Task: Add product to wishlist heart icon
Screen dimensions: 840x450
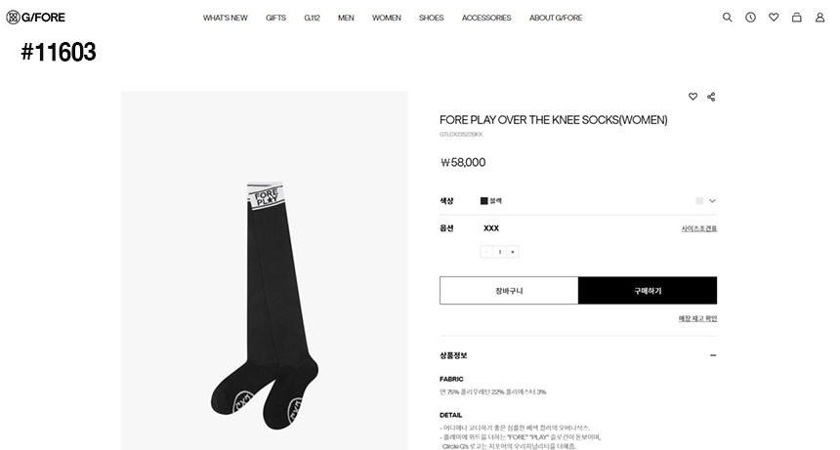Action: tap(693, 97)
